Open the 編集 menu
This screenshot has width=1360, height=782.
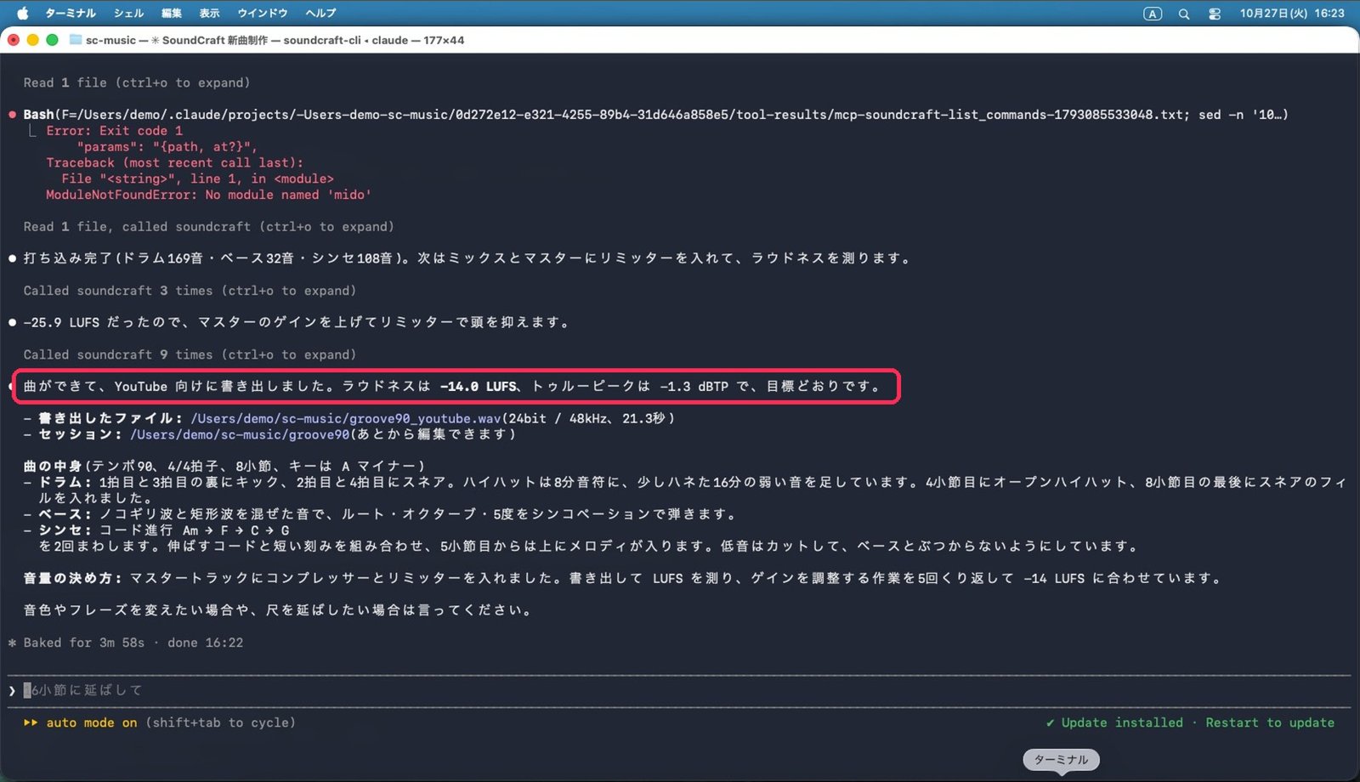172,13
